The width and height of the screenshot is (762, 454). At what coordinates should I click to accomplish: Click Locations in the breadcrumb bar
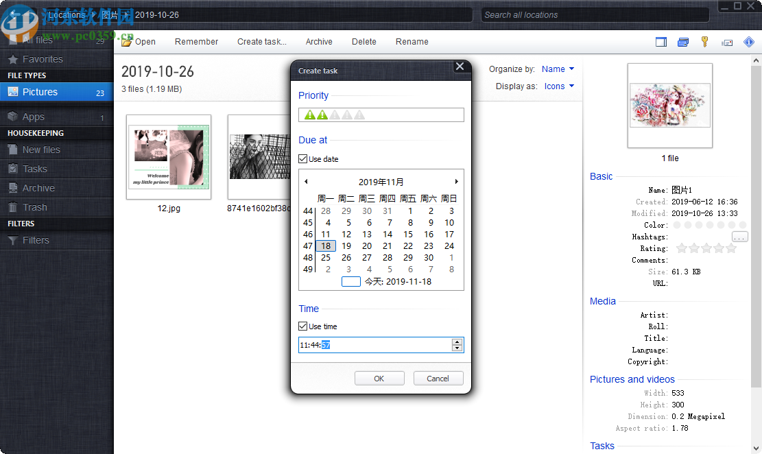click(x=67, y=15)
